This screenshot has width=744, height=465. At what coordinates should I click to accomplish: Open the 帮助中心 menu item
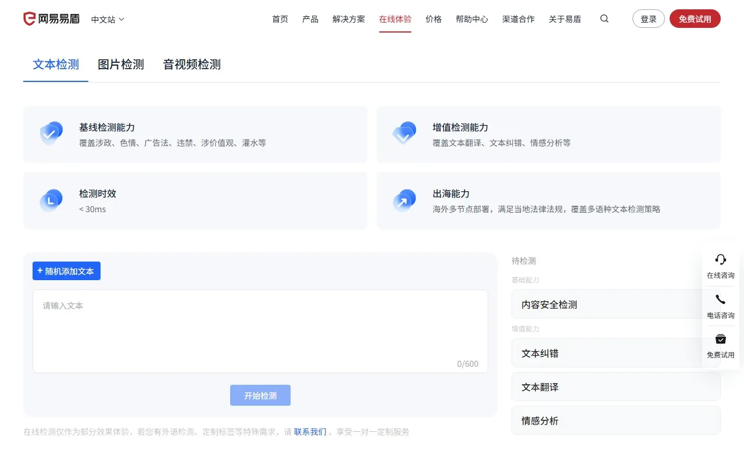[x=472, y=19]
